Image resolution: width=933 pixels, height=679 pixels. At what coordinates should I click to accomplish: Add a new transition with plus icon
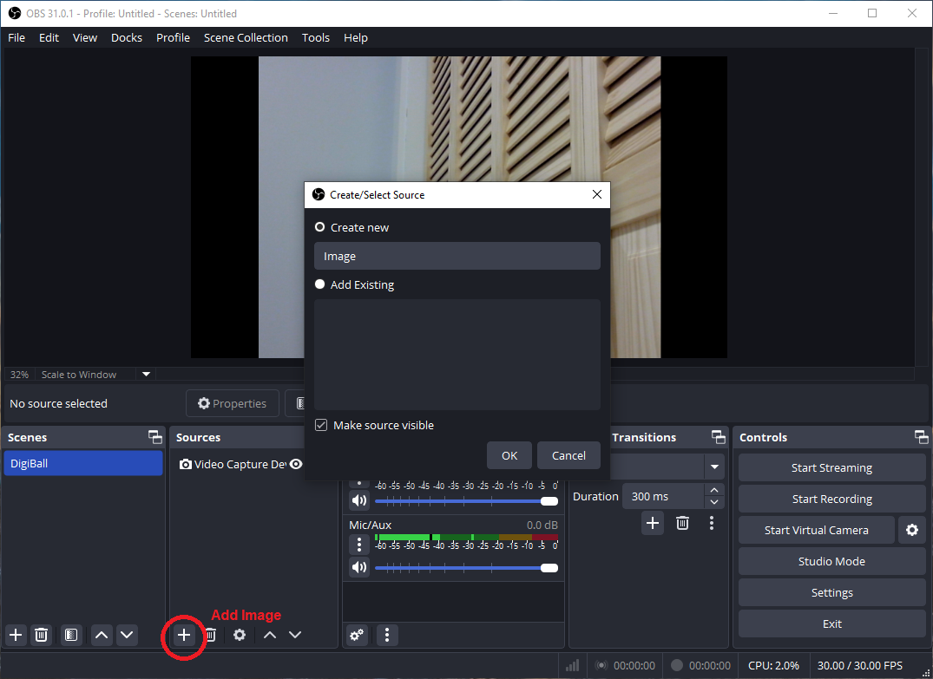(653, 523)
